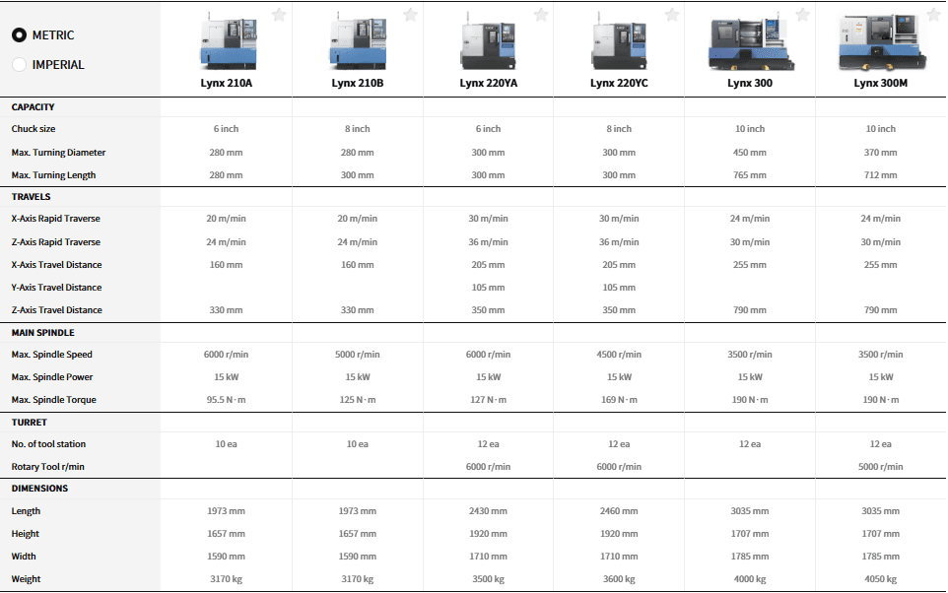Select the CAPACITY section header

(x=34, y=106)
